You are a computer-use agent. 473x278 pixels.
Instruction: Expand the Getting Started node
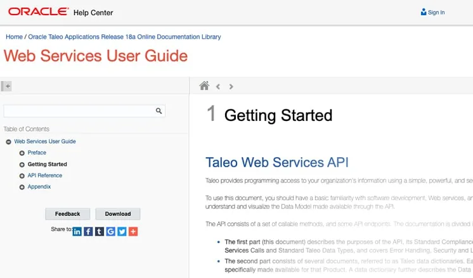[22, 165]
